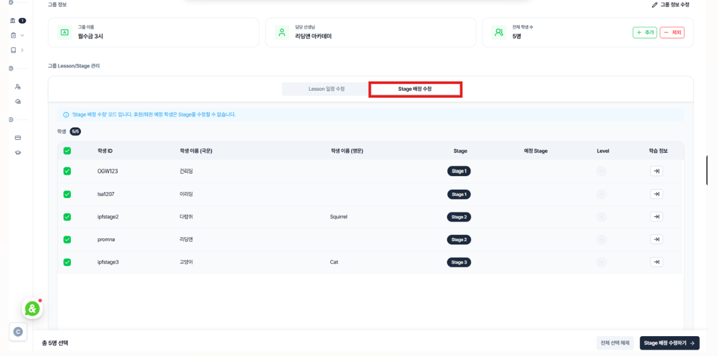Open the book sidebar icon

click(x=13, y=50)
